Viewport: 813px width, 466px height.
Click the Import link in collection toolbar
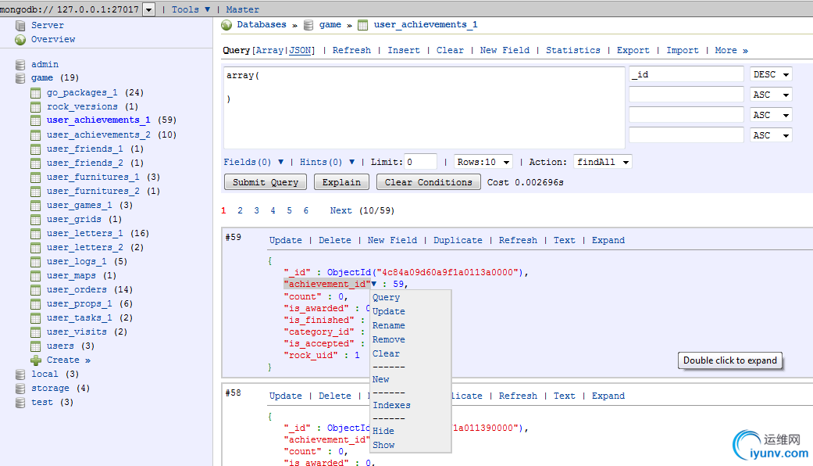tap(683, 50)
